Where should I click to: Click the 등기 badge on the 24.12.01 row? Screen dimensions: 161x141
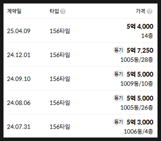click(119, 50)
